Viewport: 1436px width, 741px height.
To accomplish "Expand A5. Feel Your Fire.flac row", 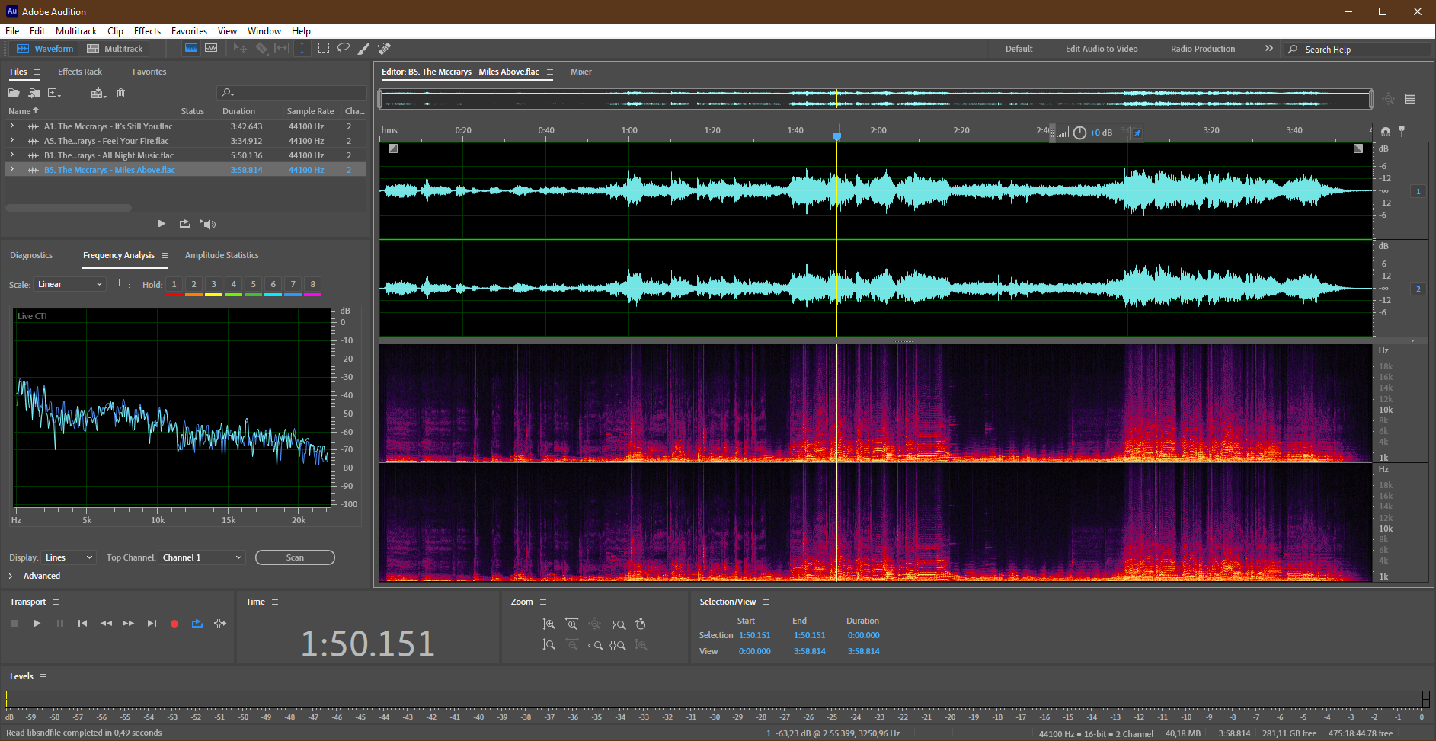I will coord(11,141).
